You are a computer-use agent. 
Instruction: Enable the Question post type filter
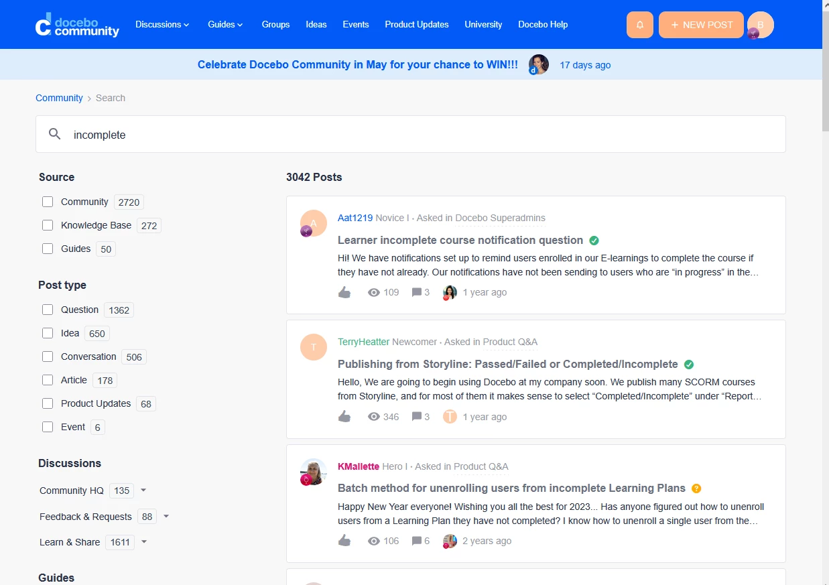[48, 310]
